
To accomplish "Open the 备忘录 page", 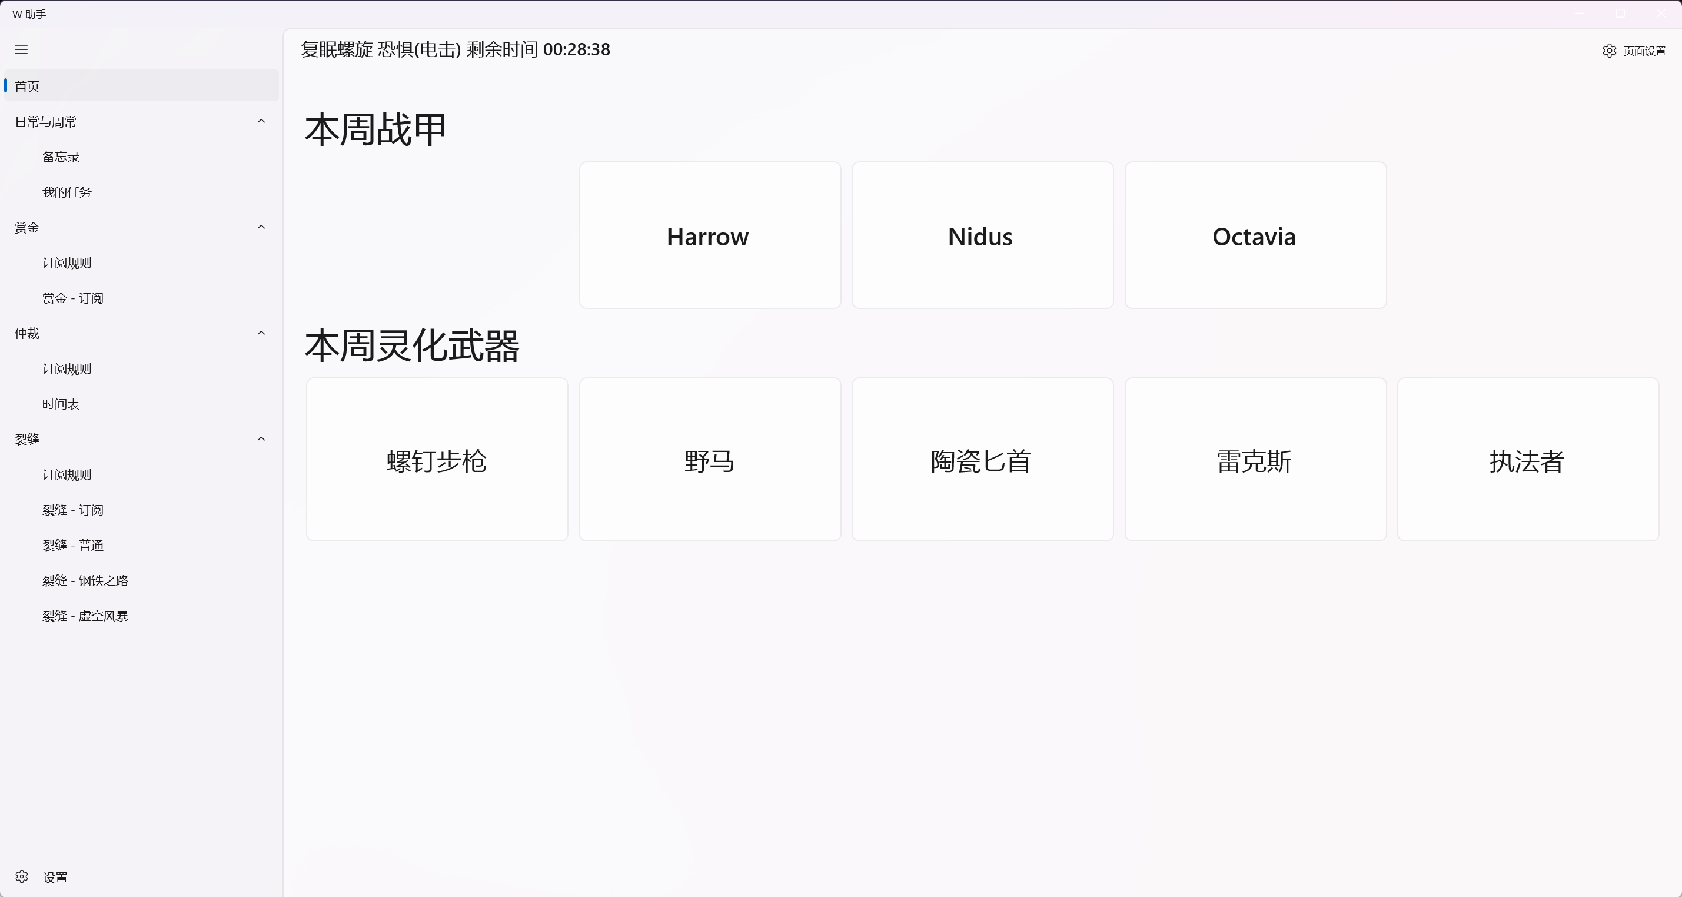I will 61,156.
